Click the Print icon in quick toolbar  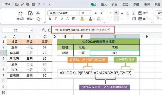coord(28,4)
